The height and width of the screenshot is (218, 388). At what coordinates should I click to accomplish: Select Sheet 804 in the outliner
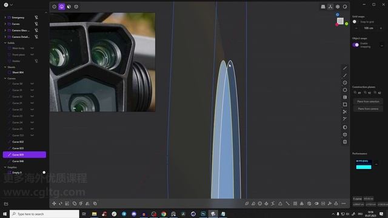[18, 73]
